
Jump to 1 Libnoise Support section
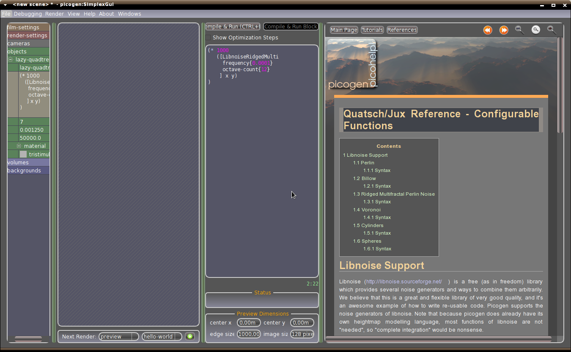(365, 155)
